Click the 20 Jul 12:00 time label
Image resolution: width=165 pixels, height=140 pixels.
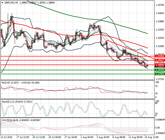[x=39, y=137]
